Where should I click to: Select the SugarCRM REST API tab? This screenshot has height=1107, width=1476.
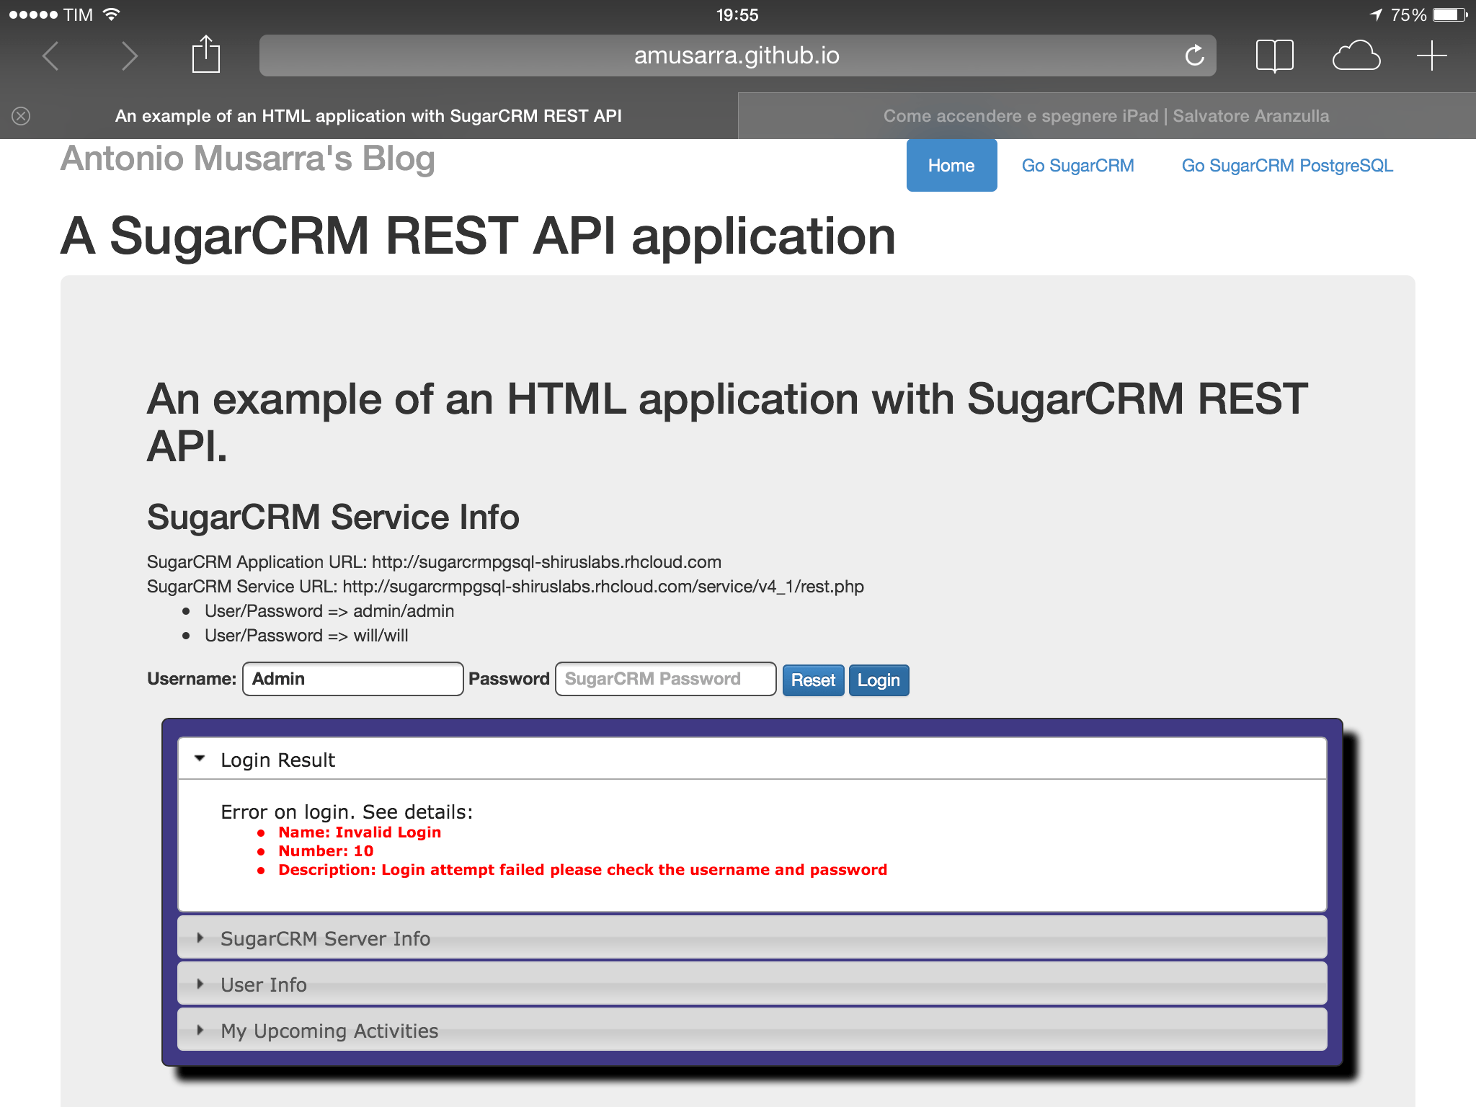tap(368, 116)
